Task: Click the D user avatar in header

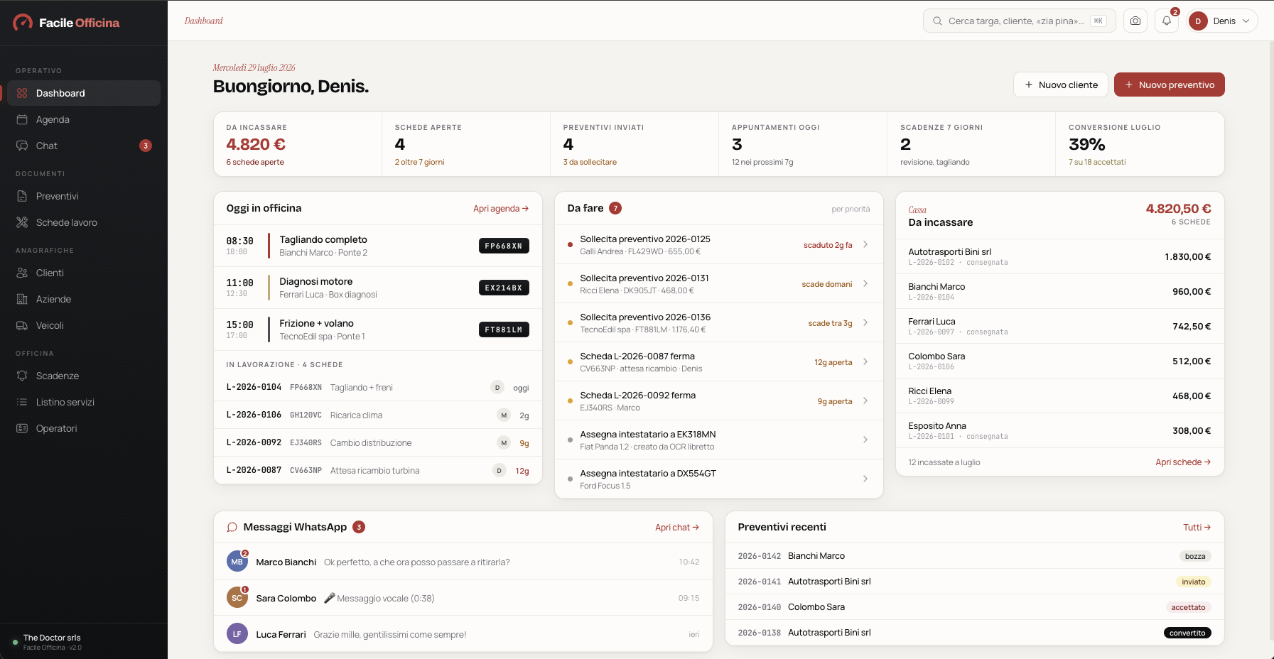Action: tap(1198, 21)
